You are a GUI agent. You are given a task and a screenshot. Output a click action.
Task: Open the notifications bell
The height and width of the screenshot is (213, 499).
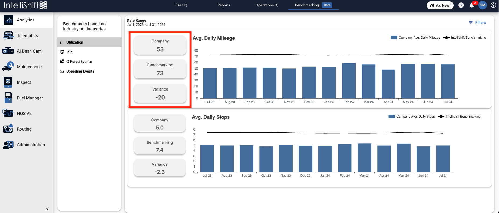coord(472,5)
